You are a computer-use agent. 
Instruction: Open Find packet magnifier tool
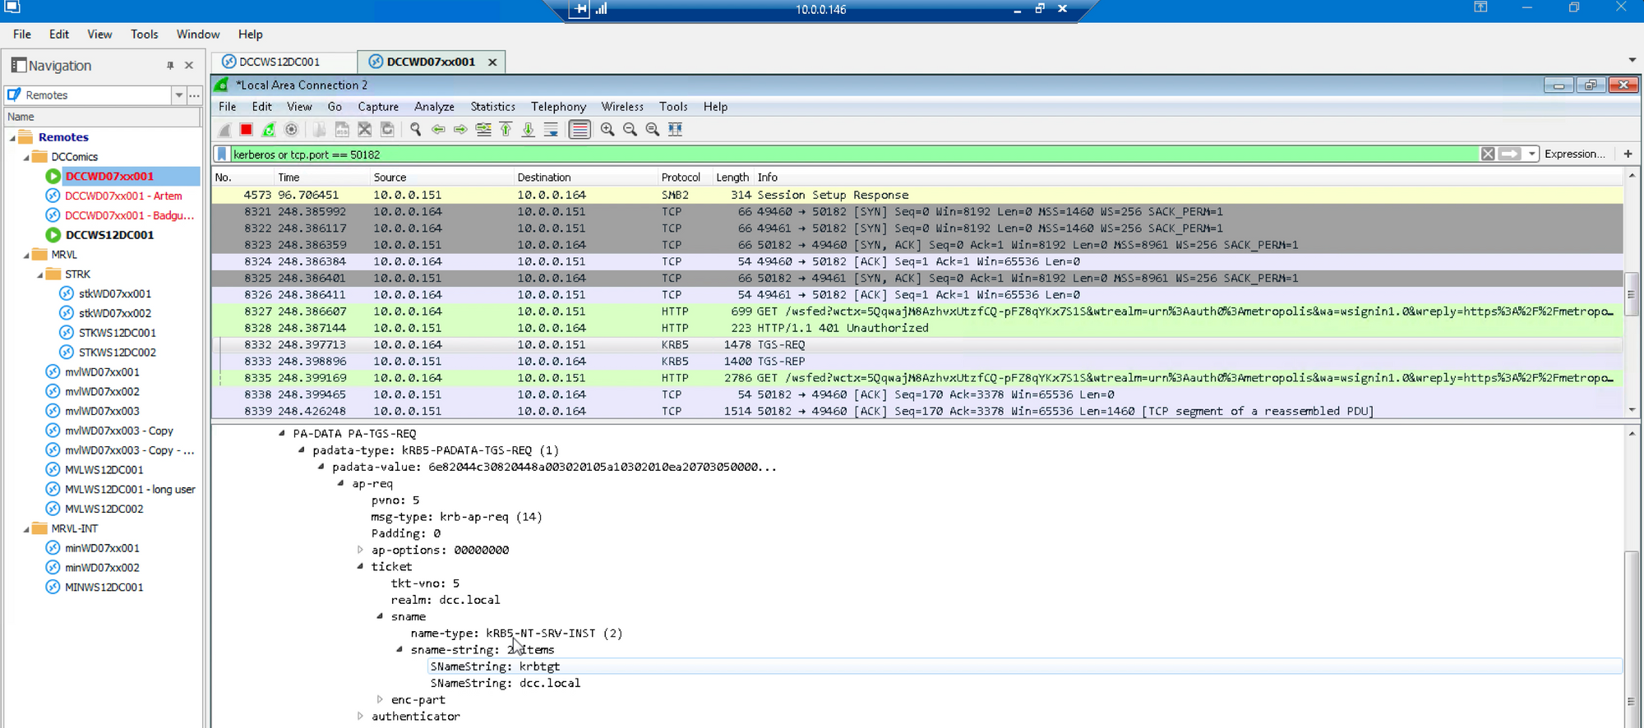pos(415,130)
